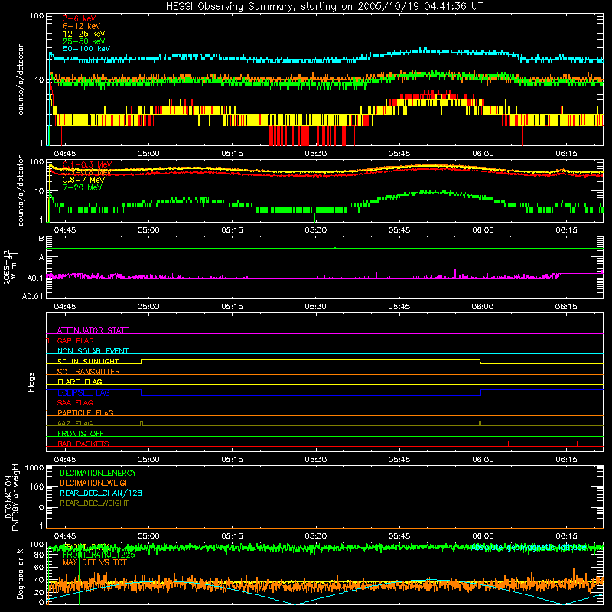Viewport: 612px width, 612px height.
Task: Click the A0.1 tick label on GOES axis
Action: [x=34, y=278]
